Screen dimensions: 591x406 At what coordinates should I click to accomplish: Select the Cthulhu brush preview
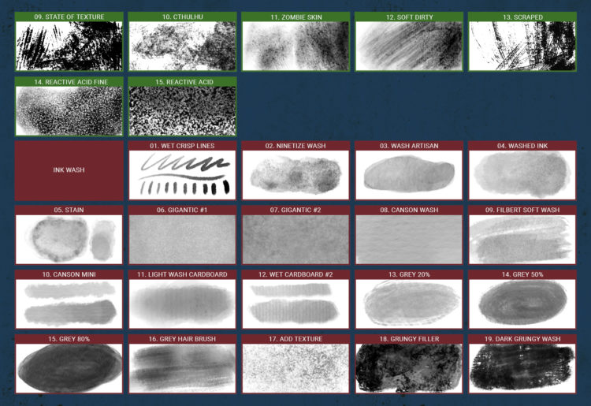(x=183, y=46)
